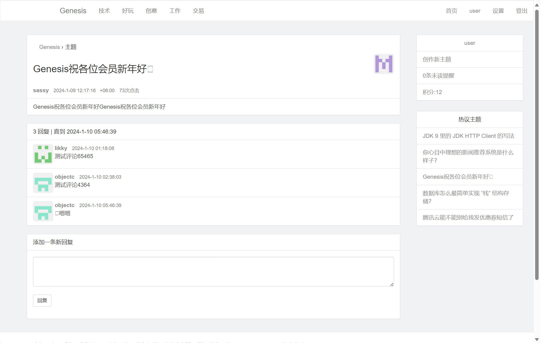Click 主题 in the breadcrumb
The width and height of the screenshot is (540, 343).
pos(71,47)
